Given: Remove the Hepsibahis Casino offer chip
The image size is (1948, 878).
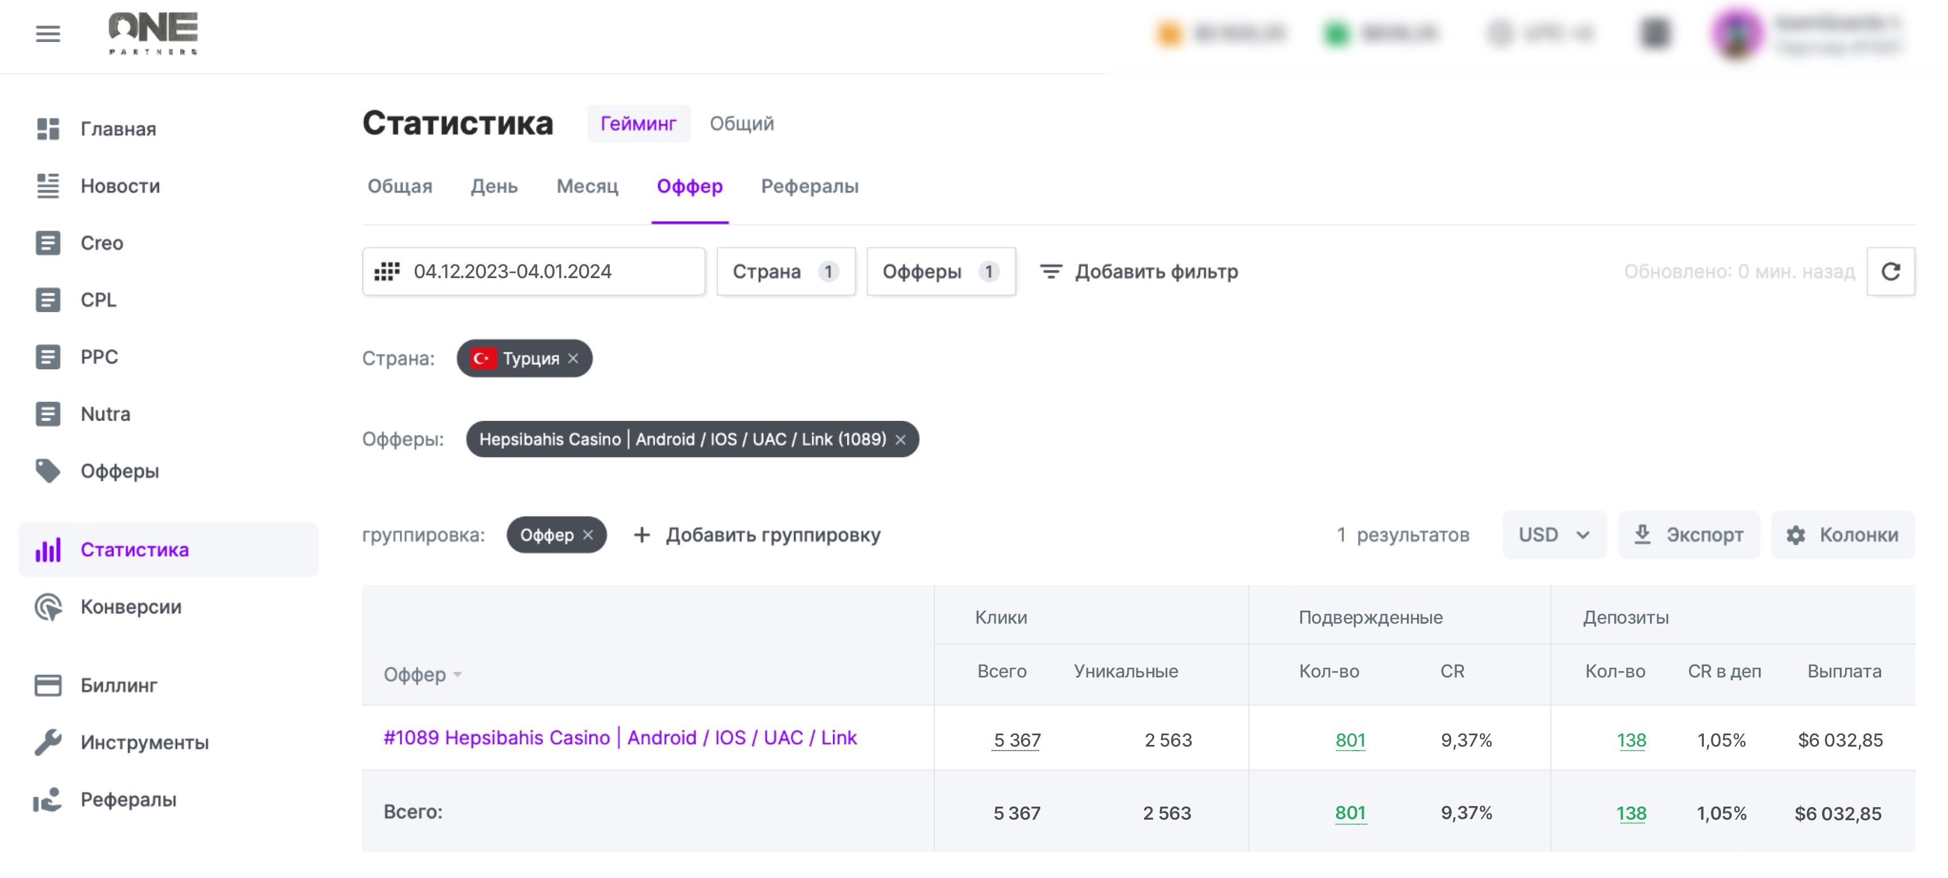Looking at the screenshot, I should pos(900,440).
